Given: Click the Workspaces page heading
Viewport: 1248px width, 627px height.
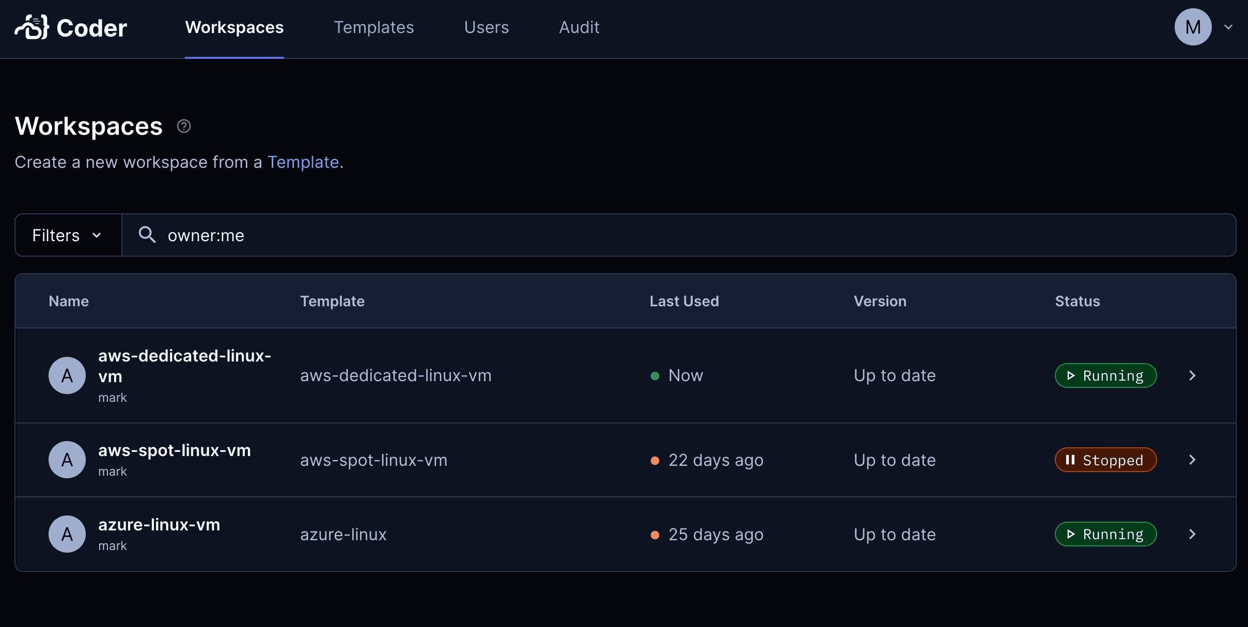Looking at the screenshot, I should 89,126.
